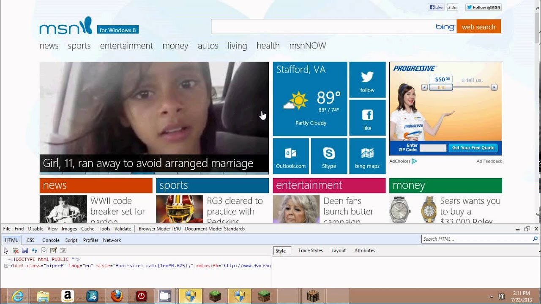Open the Document Mode: Standards dropdown
This screenshot has width=541, height=304.
(215, 228)
